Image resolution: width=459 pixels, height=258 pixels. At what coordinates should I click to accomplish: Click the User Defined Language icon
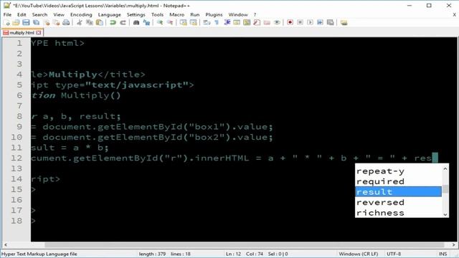click(x=236, y=22)
